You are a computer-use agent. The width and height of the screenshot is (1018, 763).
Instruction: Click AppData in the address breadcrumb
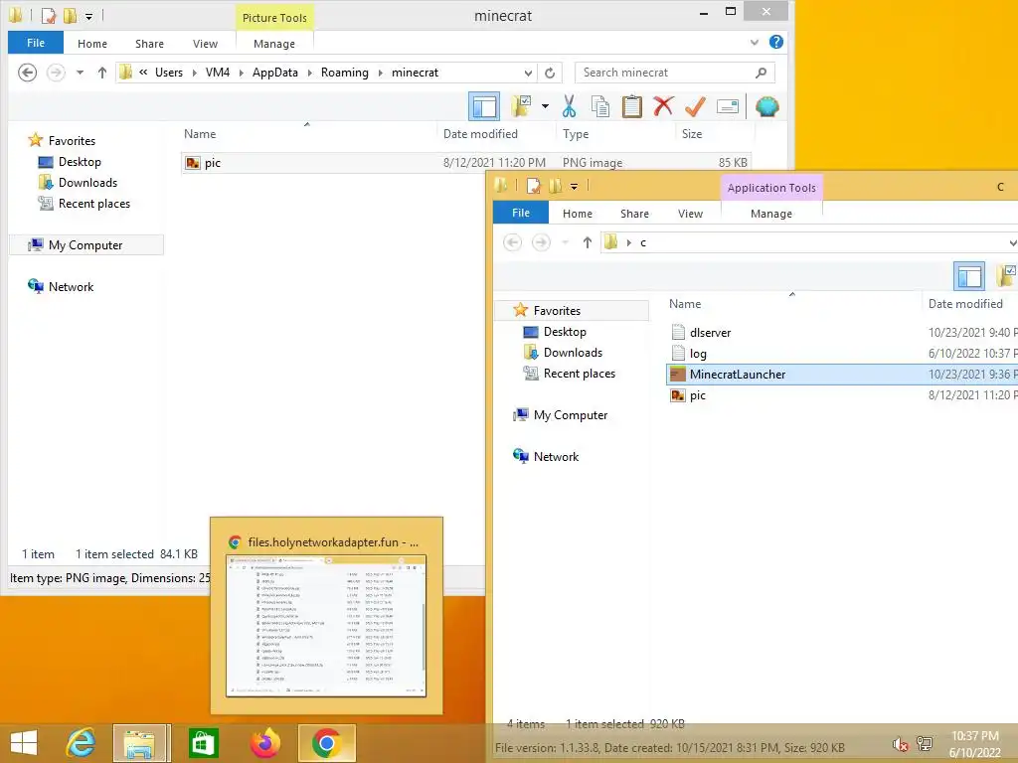275,73
